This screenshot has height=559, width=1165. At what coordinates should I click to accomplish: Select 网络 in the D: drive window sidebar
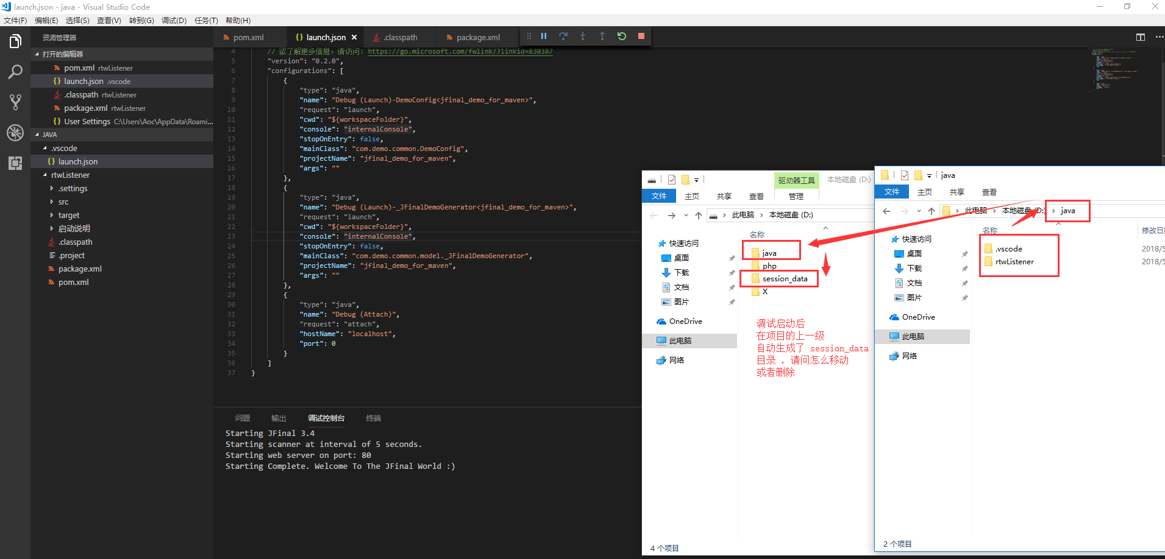[677, 360]
